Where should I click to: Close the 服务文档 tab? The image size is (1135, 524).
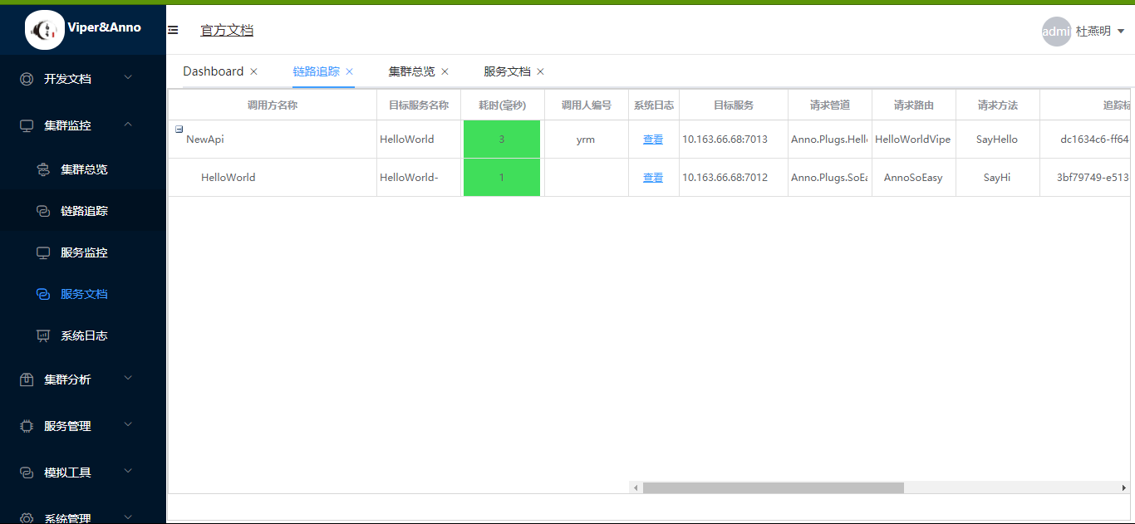(x=540, y=72)
